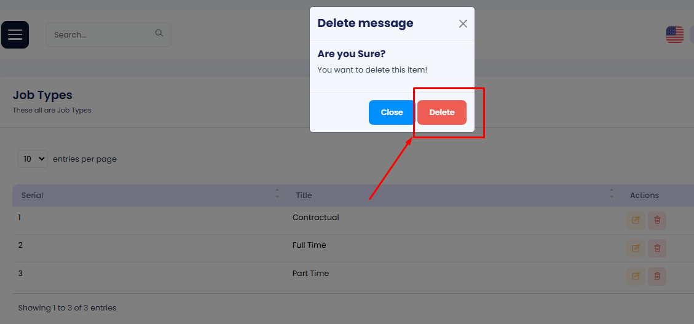Viewport: 694px width, 324px height.
Task: Click into the Search input field
Action: click(101, 35)
